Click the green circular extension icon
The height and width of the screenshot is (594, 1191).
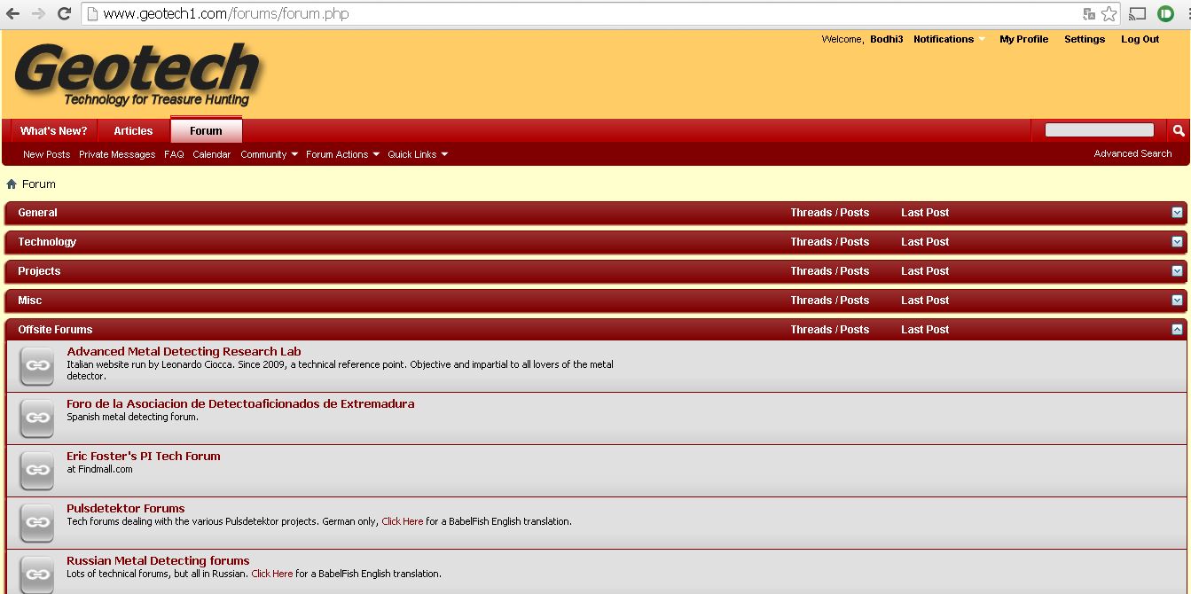point(1165,14)
